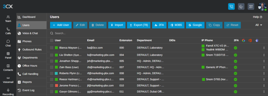Image resolution: width=268 pixels, height=96 pixels.
Task: Click the Add User button
Action: pyautogui.click(x=61, y=25)
